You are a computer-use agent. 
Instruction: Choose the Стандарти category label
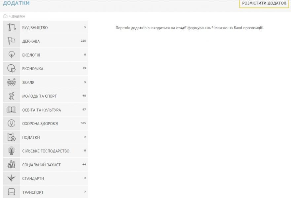[x=33, y=179]
